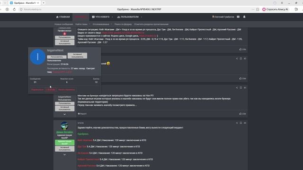Click the red topic link in the popup card
Image resolution: width=303 pixels, height=170 pixels.
(x=62, y=72)
